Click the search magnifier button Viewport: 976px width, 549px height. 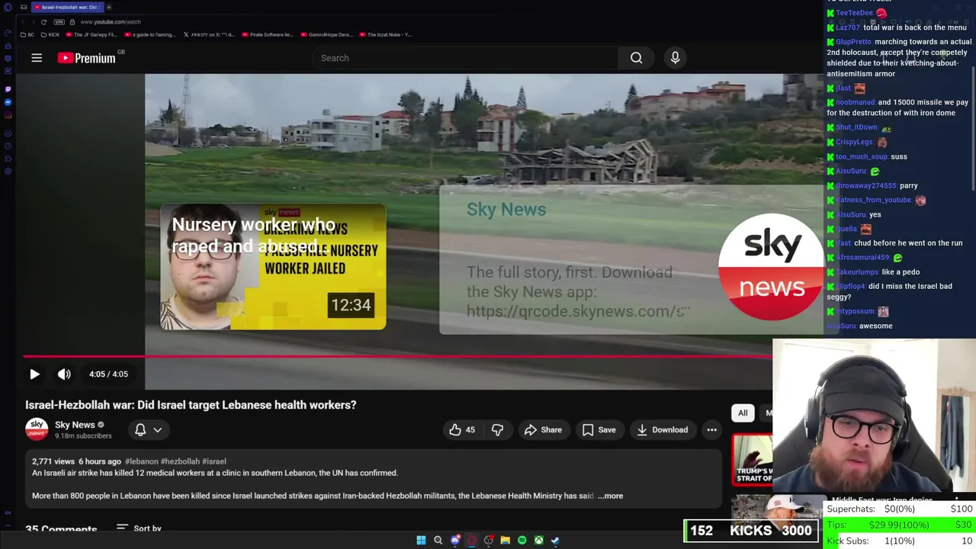636,58
